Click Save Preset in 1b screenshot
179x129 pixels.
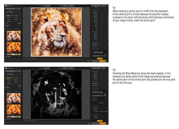(x=100, y=121)
